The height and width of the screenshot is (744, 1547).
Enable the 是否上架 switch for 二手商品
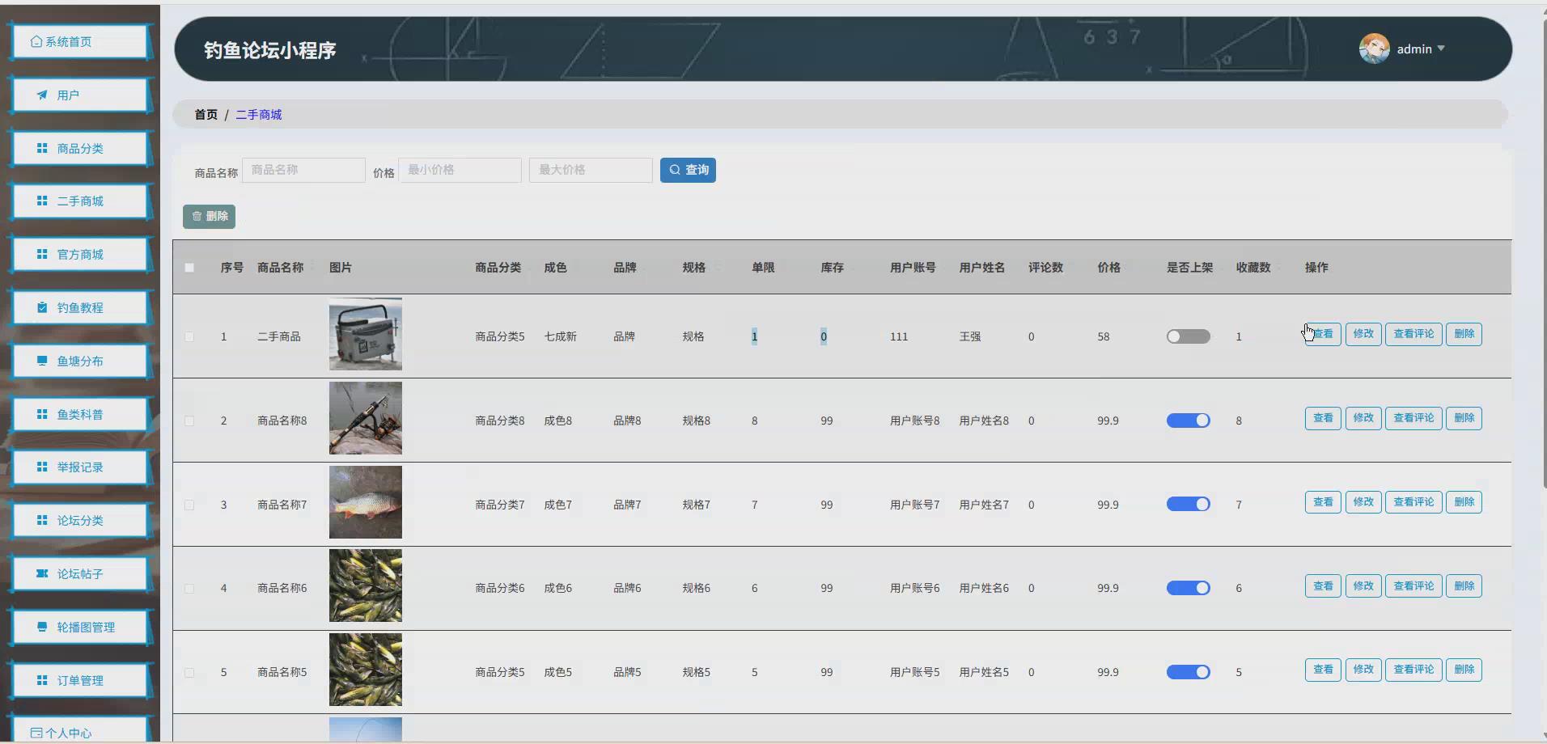[1189, 336]
